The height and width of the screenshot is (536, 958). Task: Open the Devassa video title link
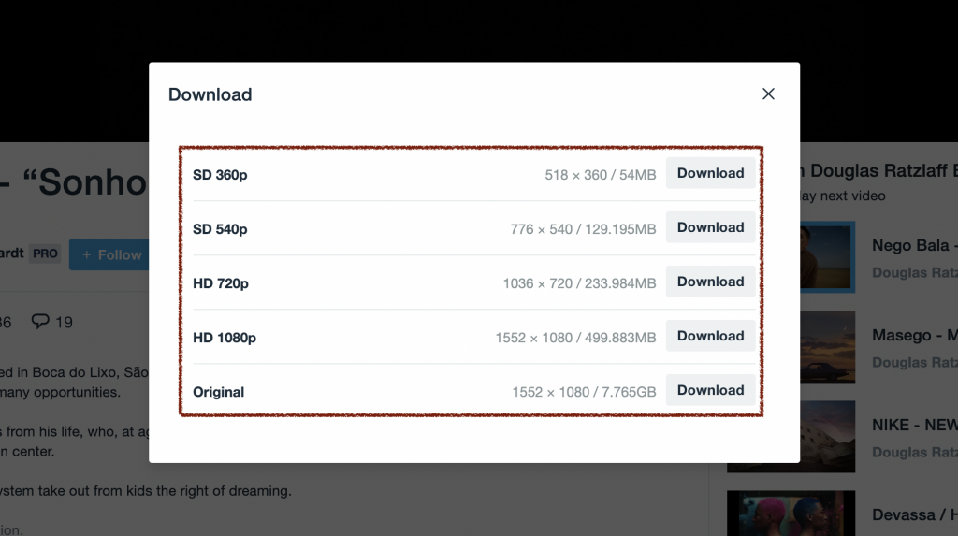pyautogui.click(x=915, y=514)
